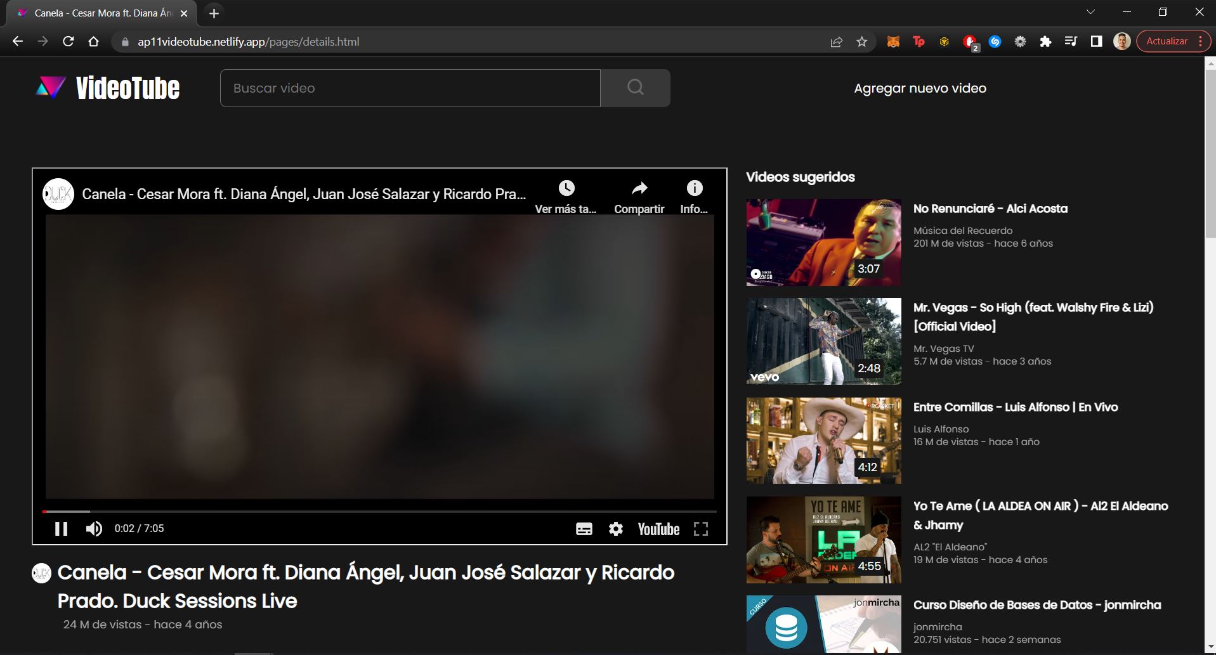Click AL2 "El Aldeano" channel name

(x=950, y=547)
